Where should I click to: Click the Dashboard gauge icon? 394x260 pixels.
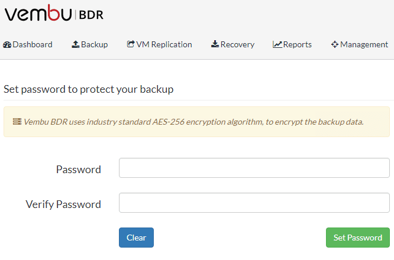coord(7,44)
